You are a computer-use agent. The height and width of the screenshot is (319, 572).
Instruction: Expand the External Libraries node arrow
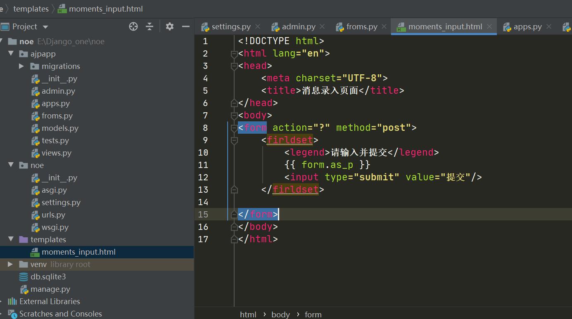coord(1,301)
